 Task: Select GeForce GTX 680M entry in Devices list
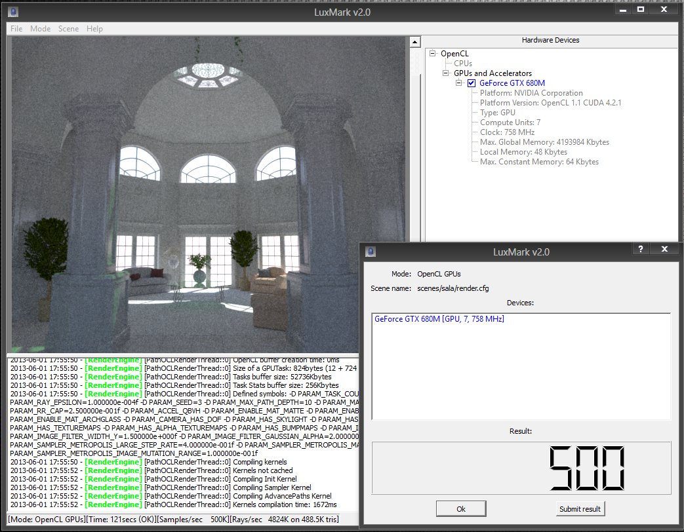pyautogui.click(x=439, y=319)
